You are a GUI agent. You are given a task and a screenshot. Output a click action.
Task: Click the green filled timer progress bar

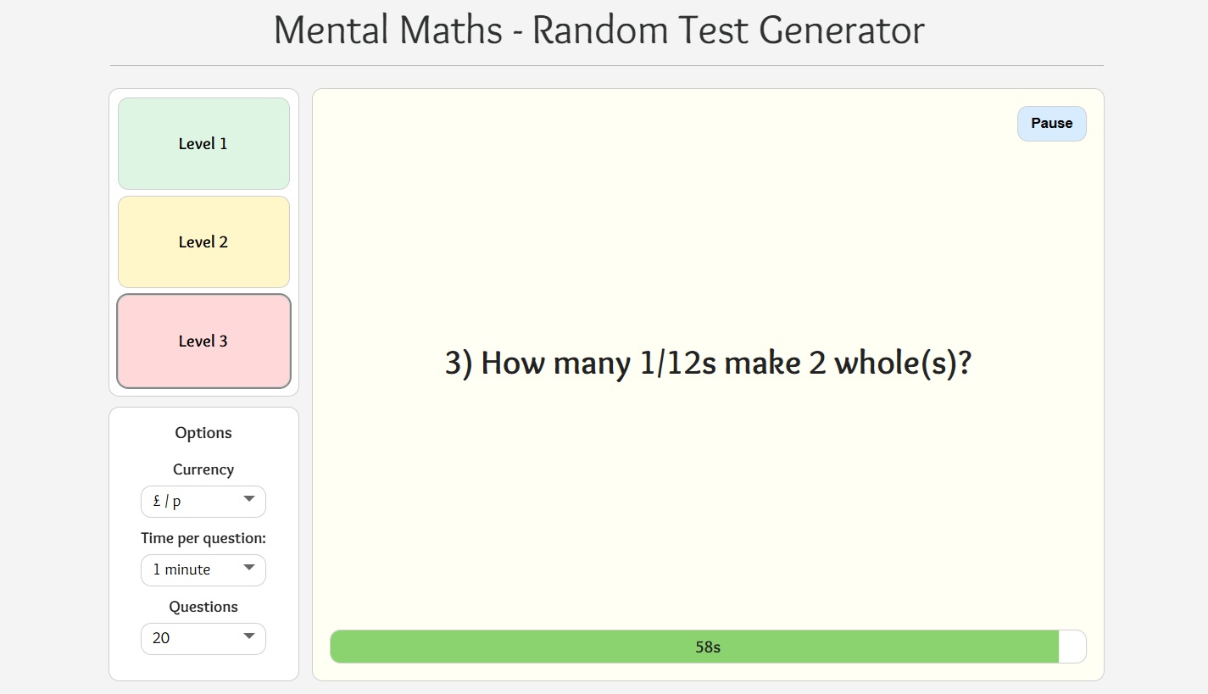(509, 647)
